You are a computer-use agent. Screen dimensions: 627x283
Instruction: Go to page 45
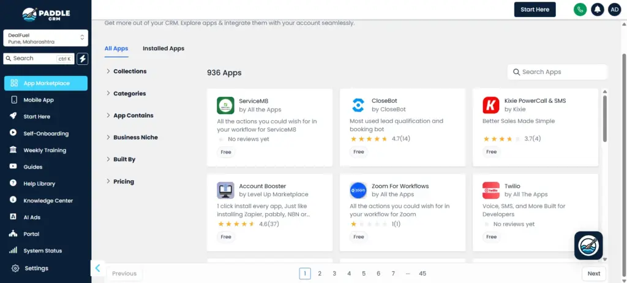422,273
